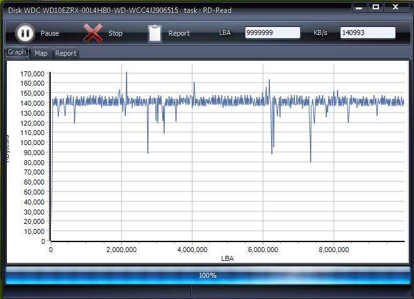The image size is (414, 299).
Task: Select the KB/s speed field
Action: pyautogui.click(x=368, y=33)
